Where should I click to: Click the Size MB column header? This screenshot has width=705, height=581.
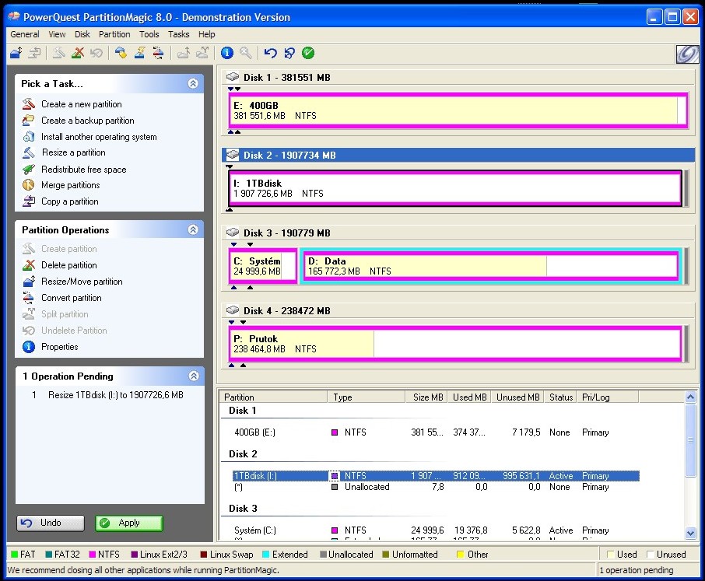[427, 397]
